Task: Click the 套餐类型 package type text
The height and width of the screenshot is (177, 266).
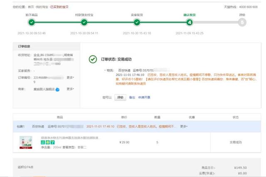Action: pos(74,148)
